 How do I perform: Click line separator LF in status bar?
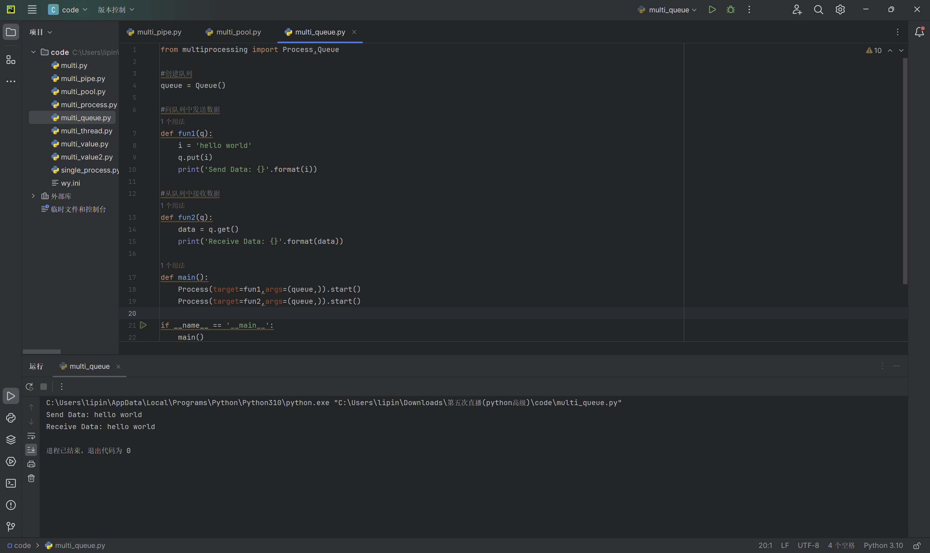coord(785,545)
